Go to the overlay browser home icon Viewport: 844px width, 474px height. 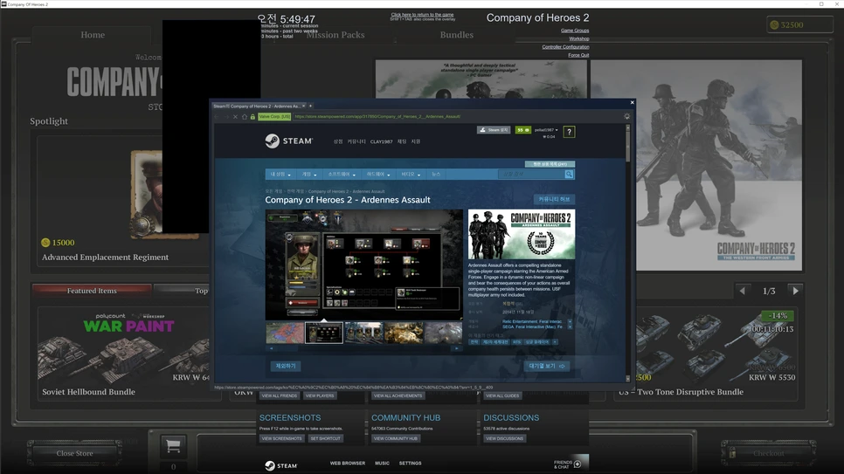(245, 116)
